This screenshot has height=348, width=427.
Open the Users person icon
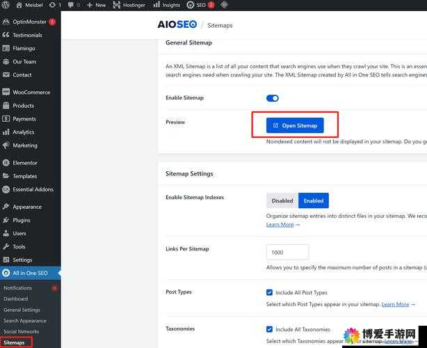pos(6,233)
